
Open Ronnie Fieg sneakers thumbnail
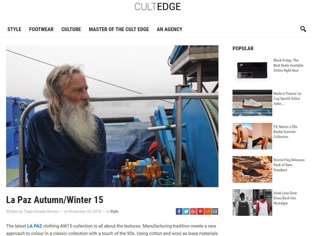[252, 169]
